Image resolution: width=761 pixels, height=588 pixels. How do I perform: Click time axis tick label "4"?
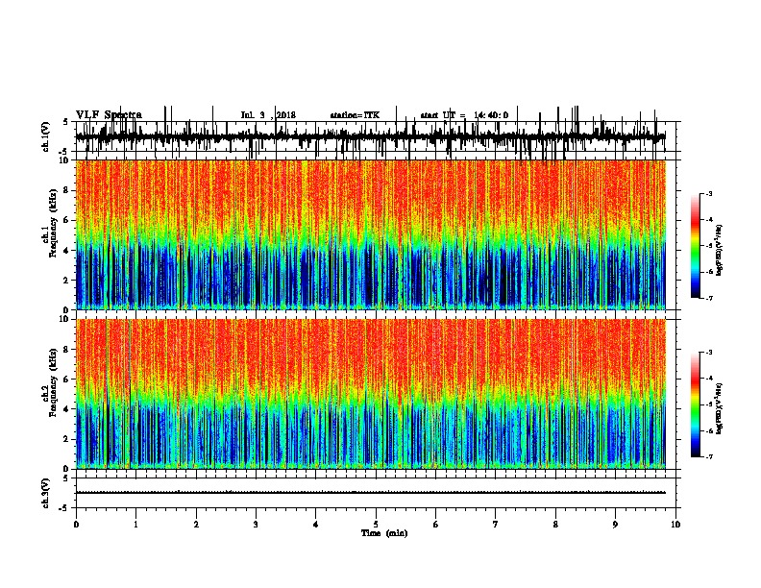click(x=316, y=525)
